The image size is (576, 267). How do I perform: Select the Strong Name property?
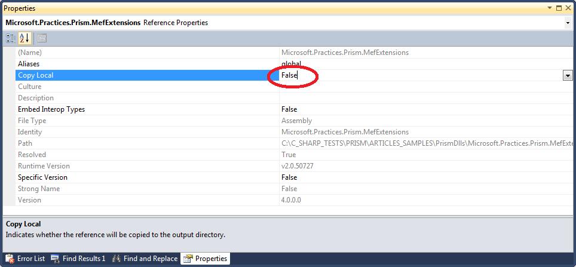click(39, 189)
